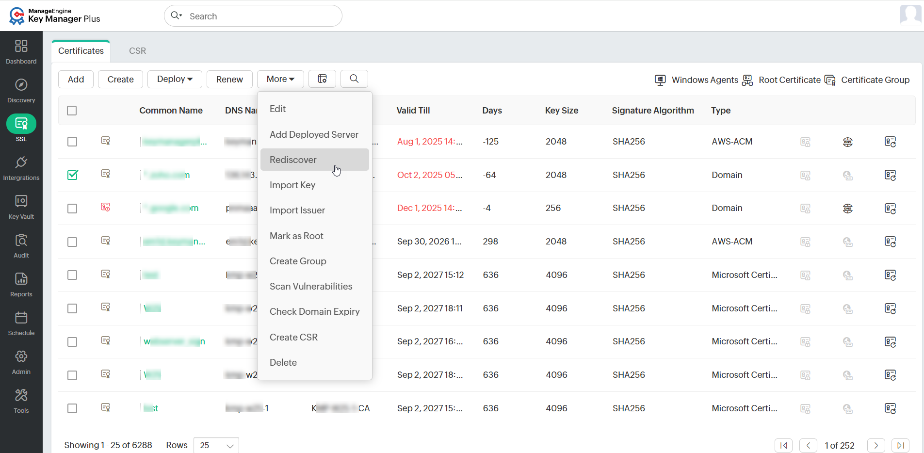Open the Dashboard sidebar icon
924x453 pixels.
21,46
